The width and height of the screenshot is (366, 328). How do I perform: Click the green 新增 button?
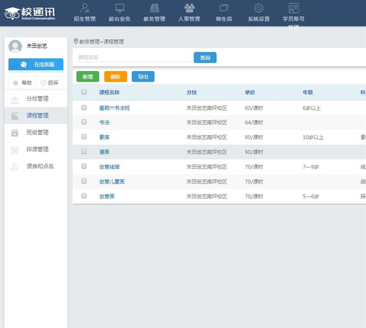click(87, 77)
